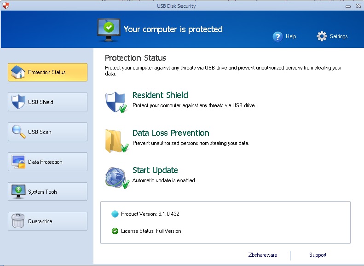The image size is (364, 266).
Task: Minimize the USB Disk Security window
Action: [x=348, y=6]
